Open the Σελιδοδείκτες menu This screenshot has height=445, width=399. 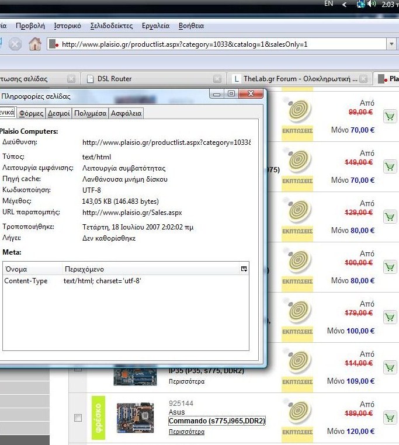point(112,26)
